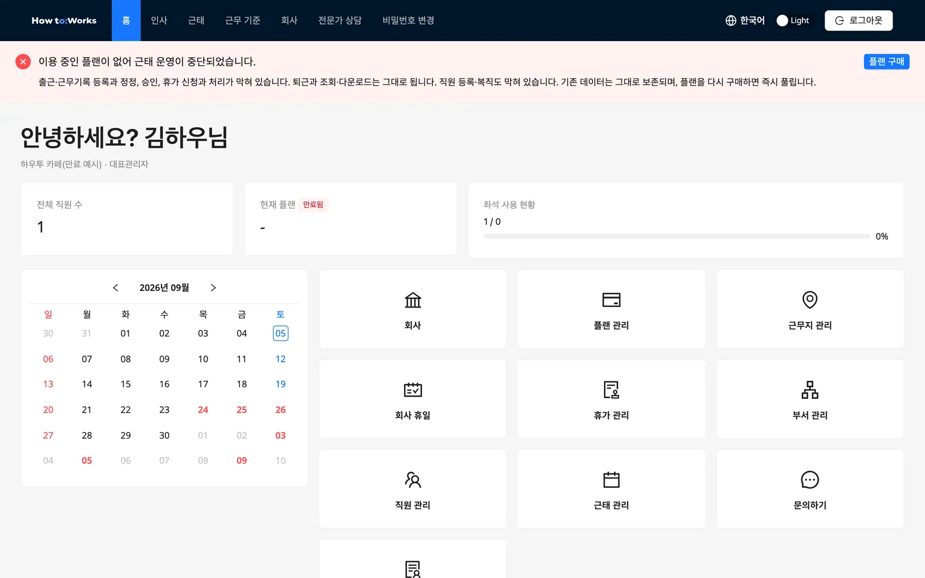Click the 로그아웃 button
925x578 pixels.
[859, 20]
